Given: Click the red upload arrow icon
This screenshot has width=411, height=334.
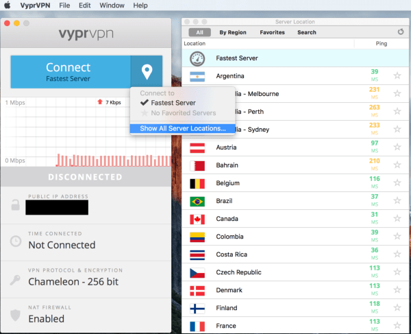Looking at the screenshot, I should 100,102.
